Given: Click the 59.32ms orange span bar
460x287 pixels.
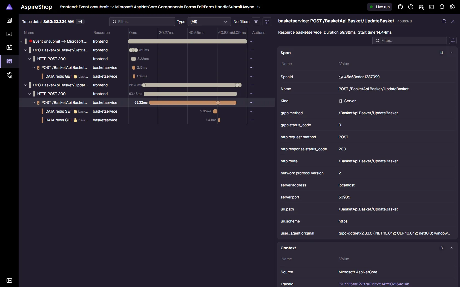Looking at the screenshot, I should point(193,102).
